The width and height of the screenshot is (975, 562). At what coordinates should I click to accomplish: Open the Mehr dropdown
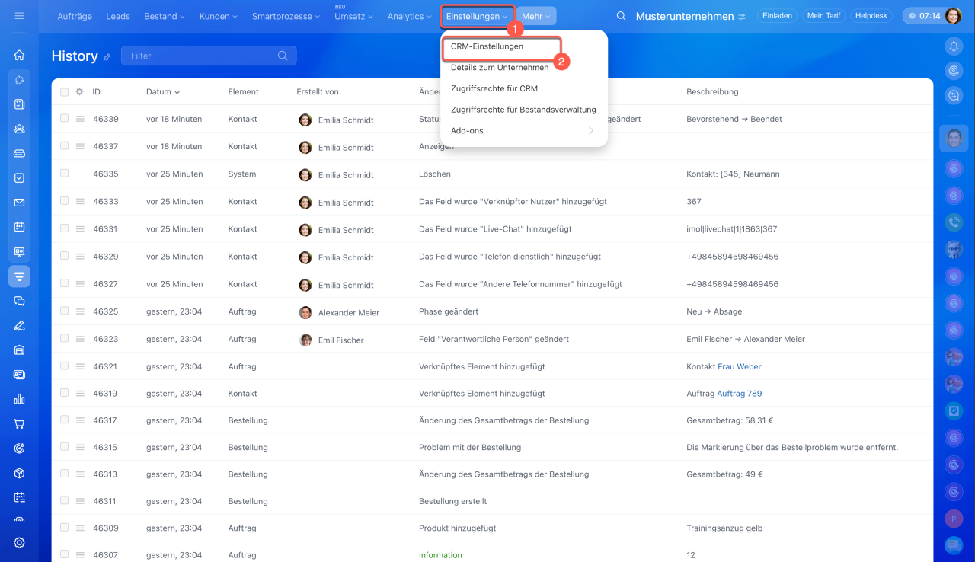(535, 16)
